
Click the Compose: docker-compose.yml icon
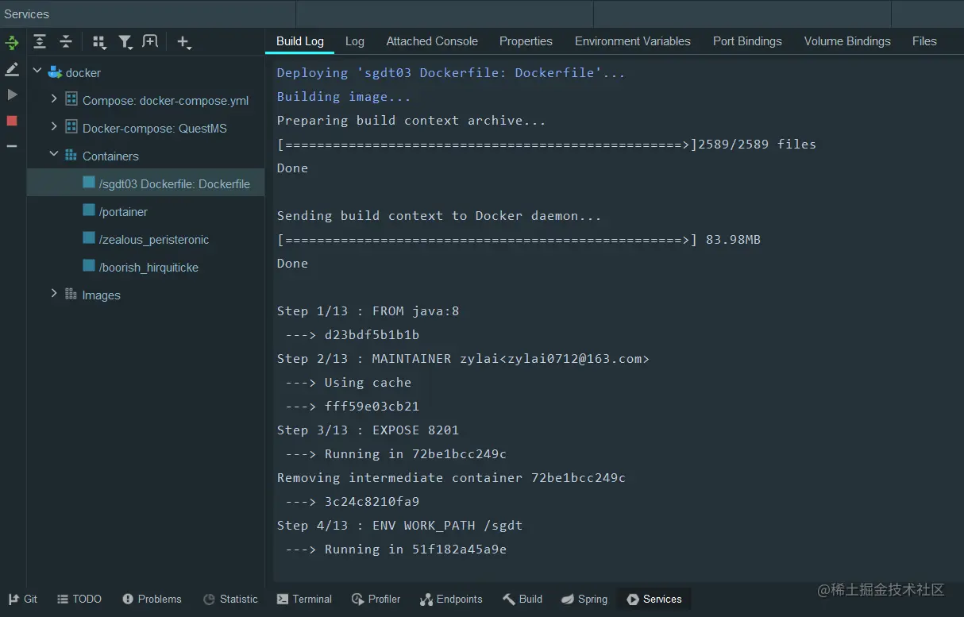pos(71,99)
